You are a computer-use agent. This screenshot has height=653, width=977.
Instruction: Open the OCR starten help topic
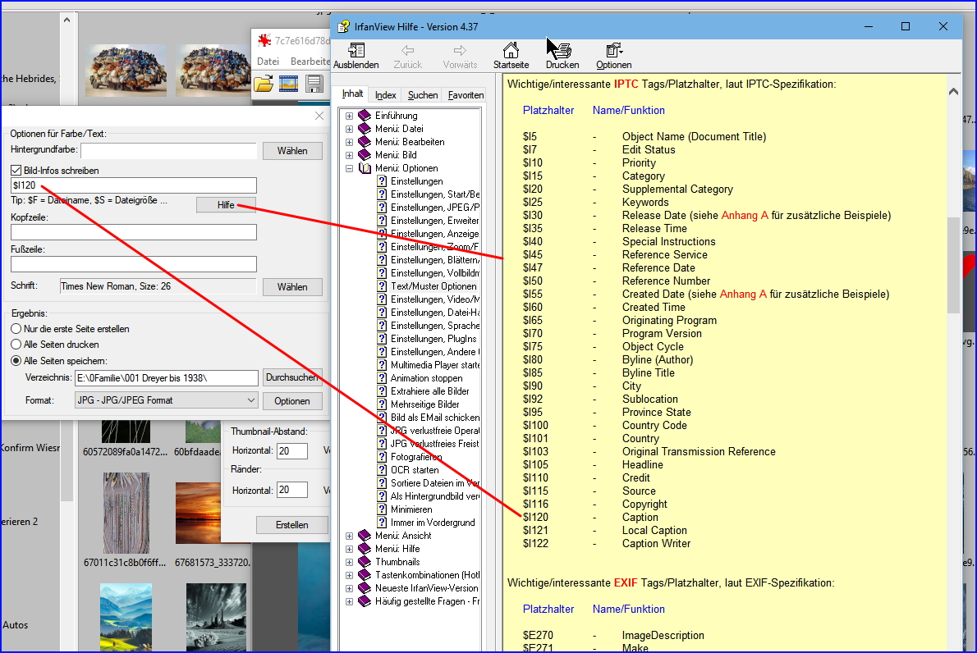click(415, 470)
